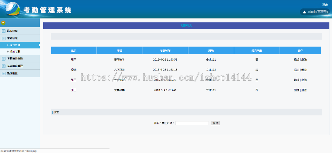Screen dimensions: 332x153
Task: Expand the 考勤管理 sidebar section
Action: (x=20, y=38)
